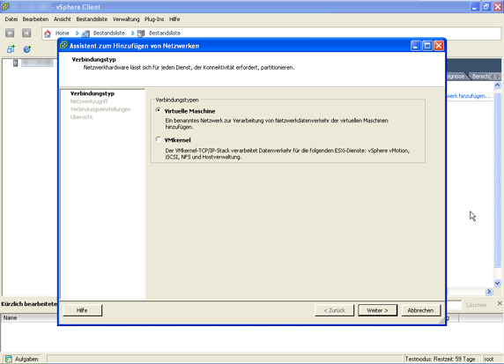Maximize the wizard dialog
The height and width of the screenshot is (364, 504).
427,46
